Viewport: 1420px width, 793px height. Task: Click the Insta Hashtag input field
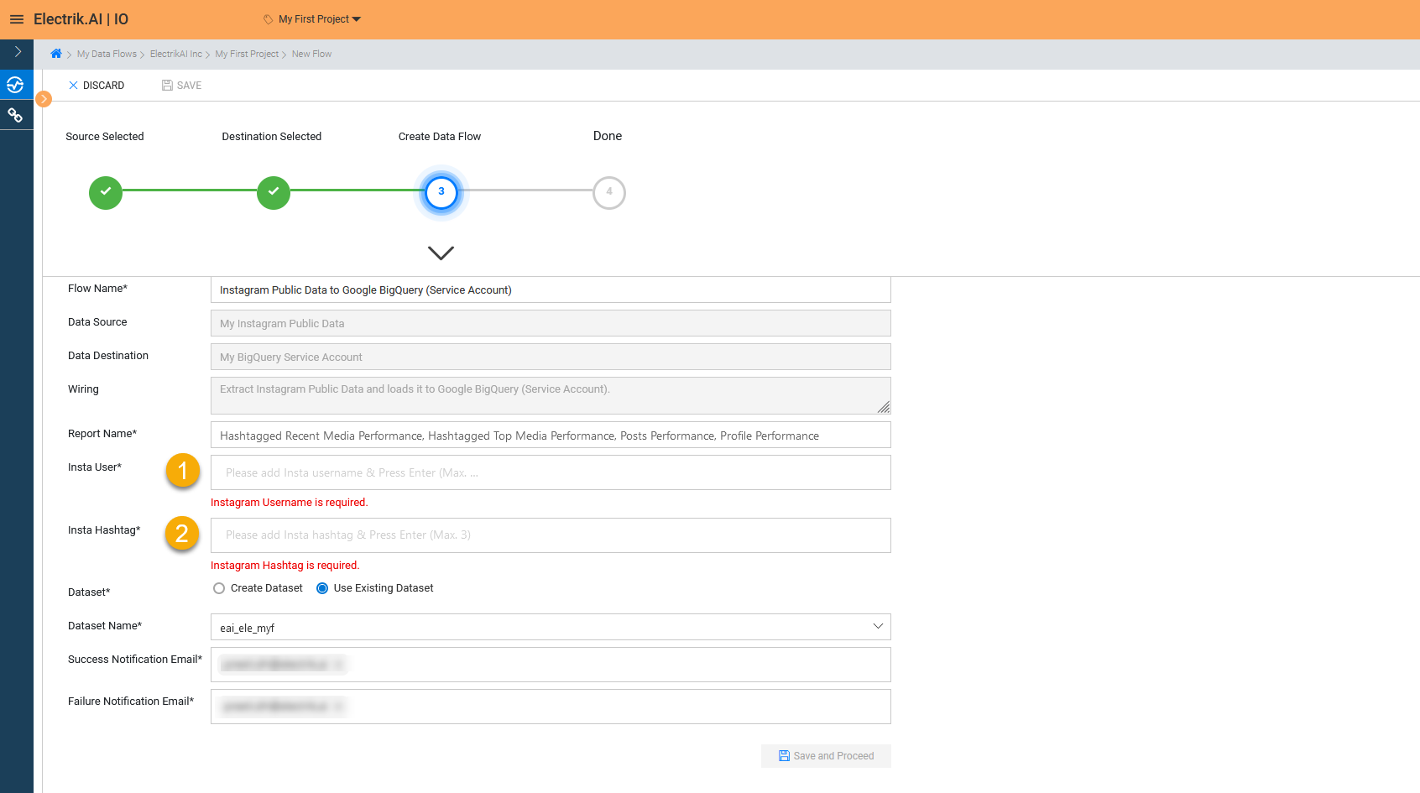(x=551, y=535)
